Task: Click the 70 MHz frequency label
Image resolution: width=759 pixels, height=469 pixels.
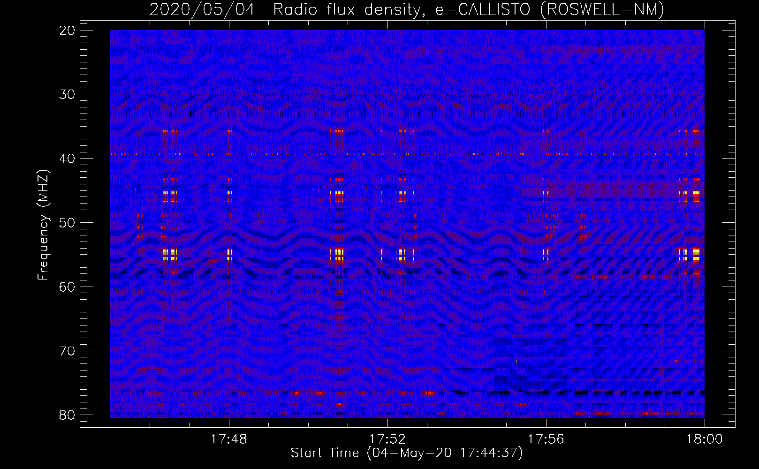Action: 68,351
